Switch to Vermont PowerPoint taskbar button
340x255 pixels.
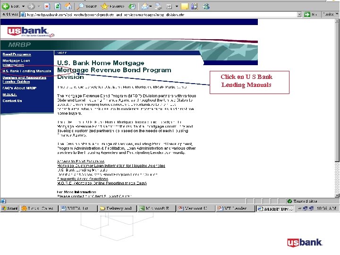pos(195,208)
